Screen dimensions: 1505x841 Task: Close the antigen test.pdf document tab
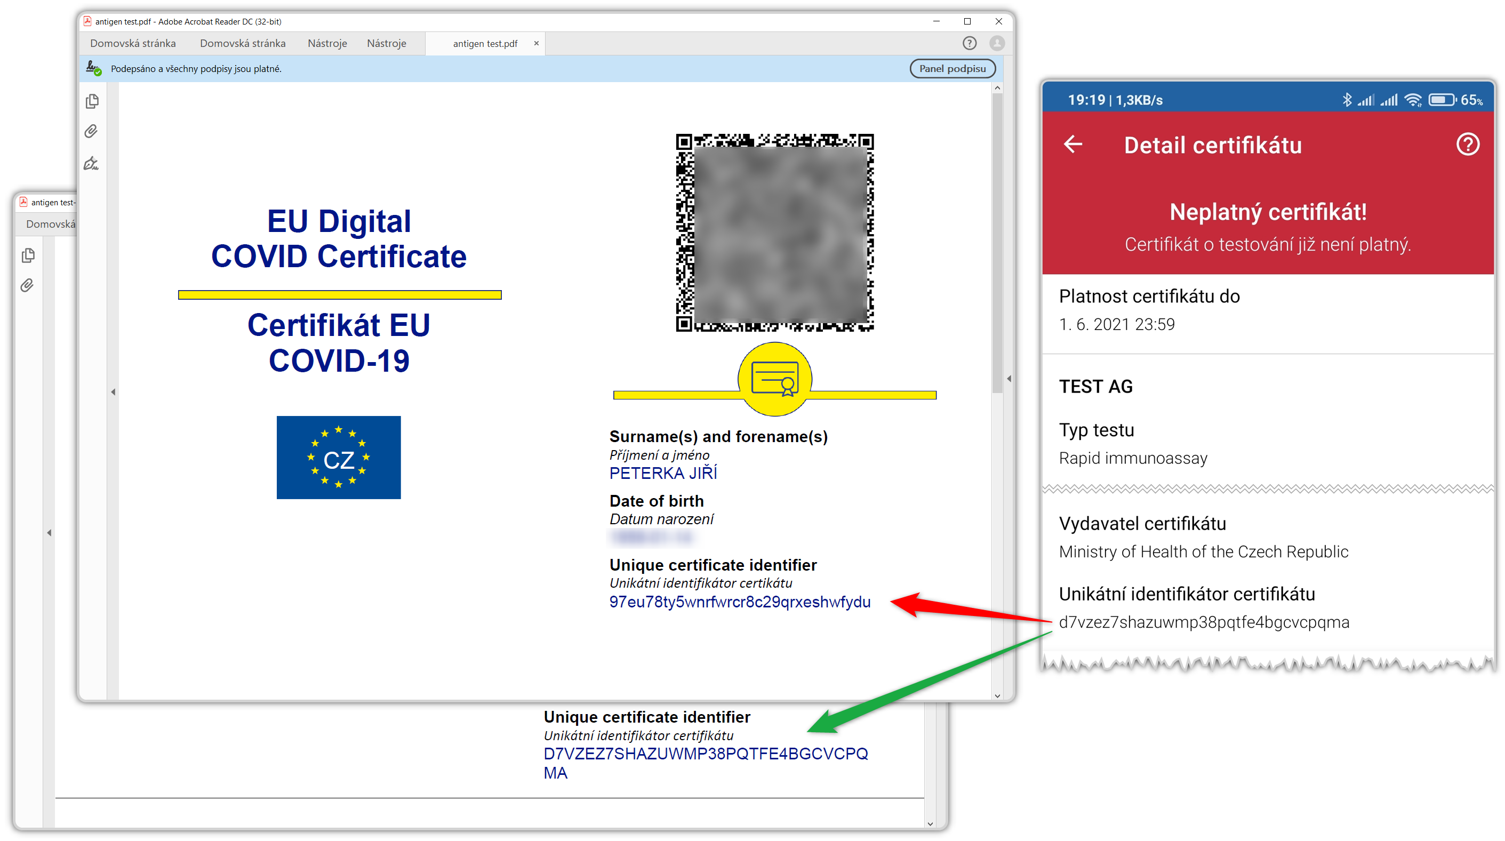pyautogui.click(x=536, y=43)
